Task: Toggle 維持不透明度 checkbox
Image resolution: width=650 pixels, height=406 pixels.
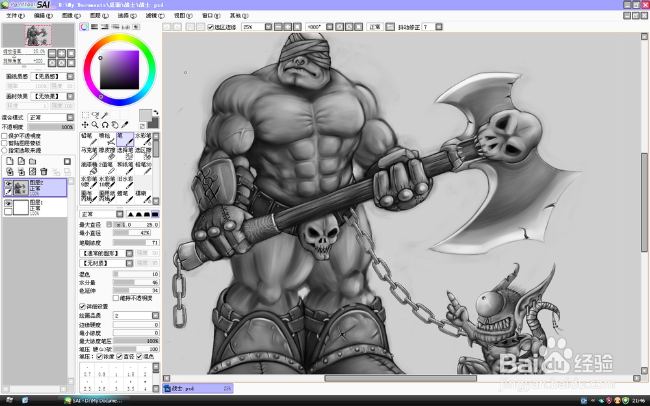Action: [x=116, y=298]
